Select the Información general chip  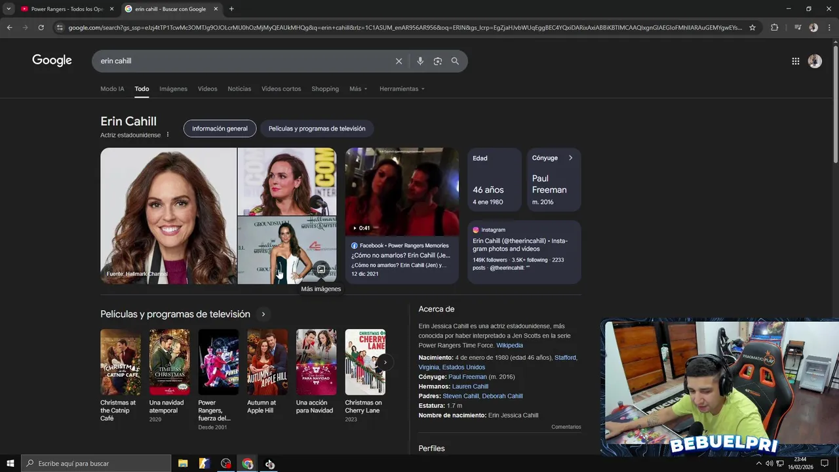pyautogui.click(x=220, y=128)
